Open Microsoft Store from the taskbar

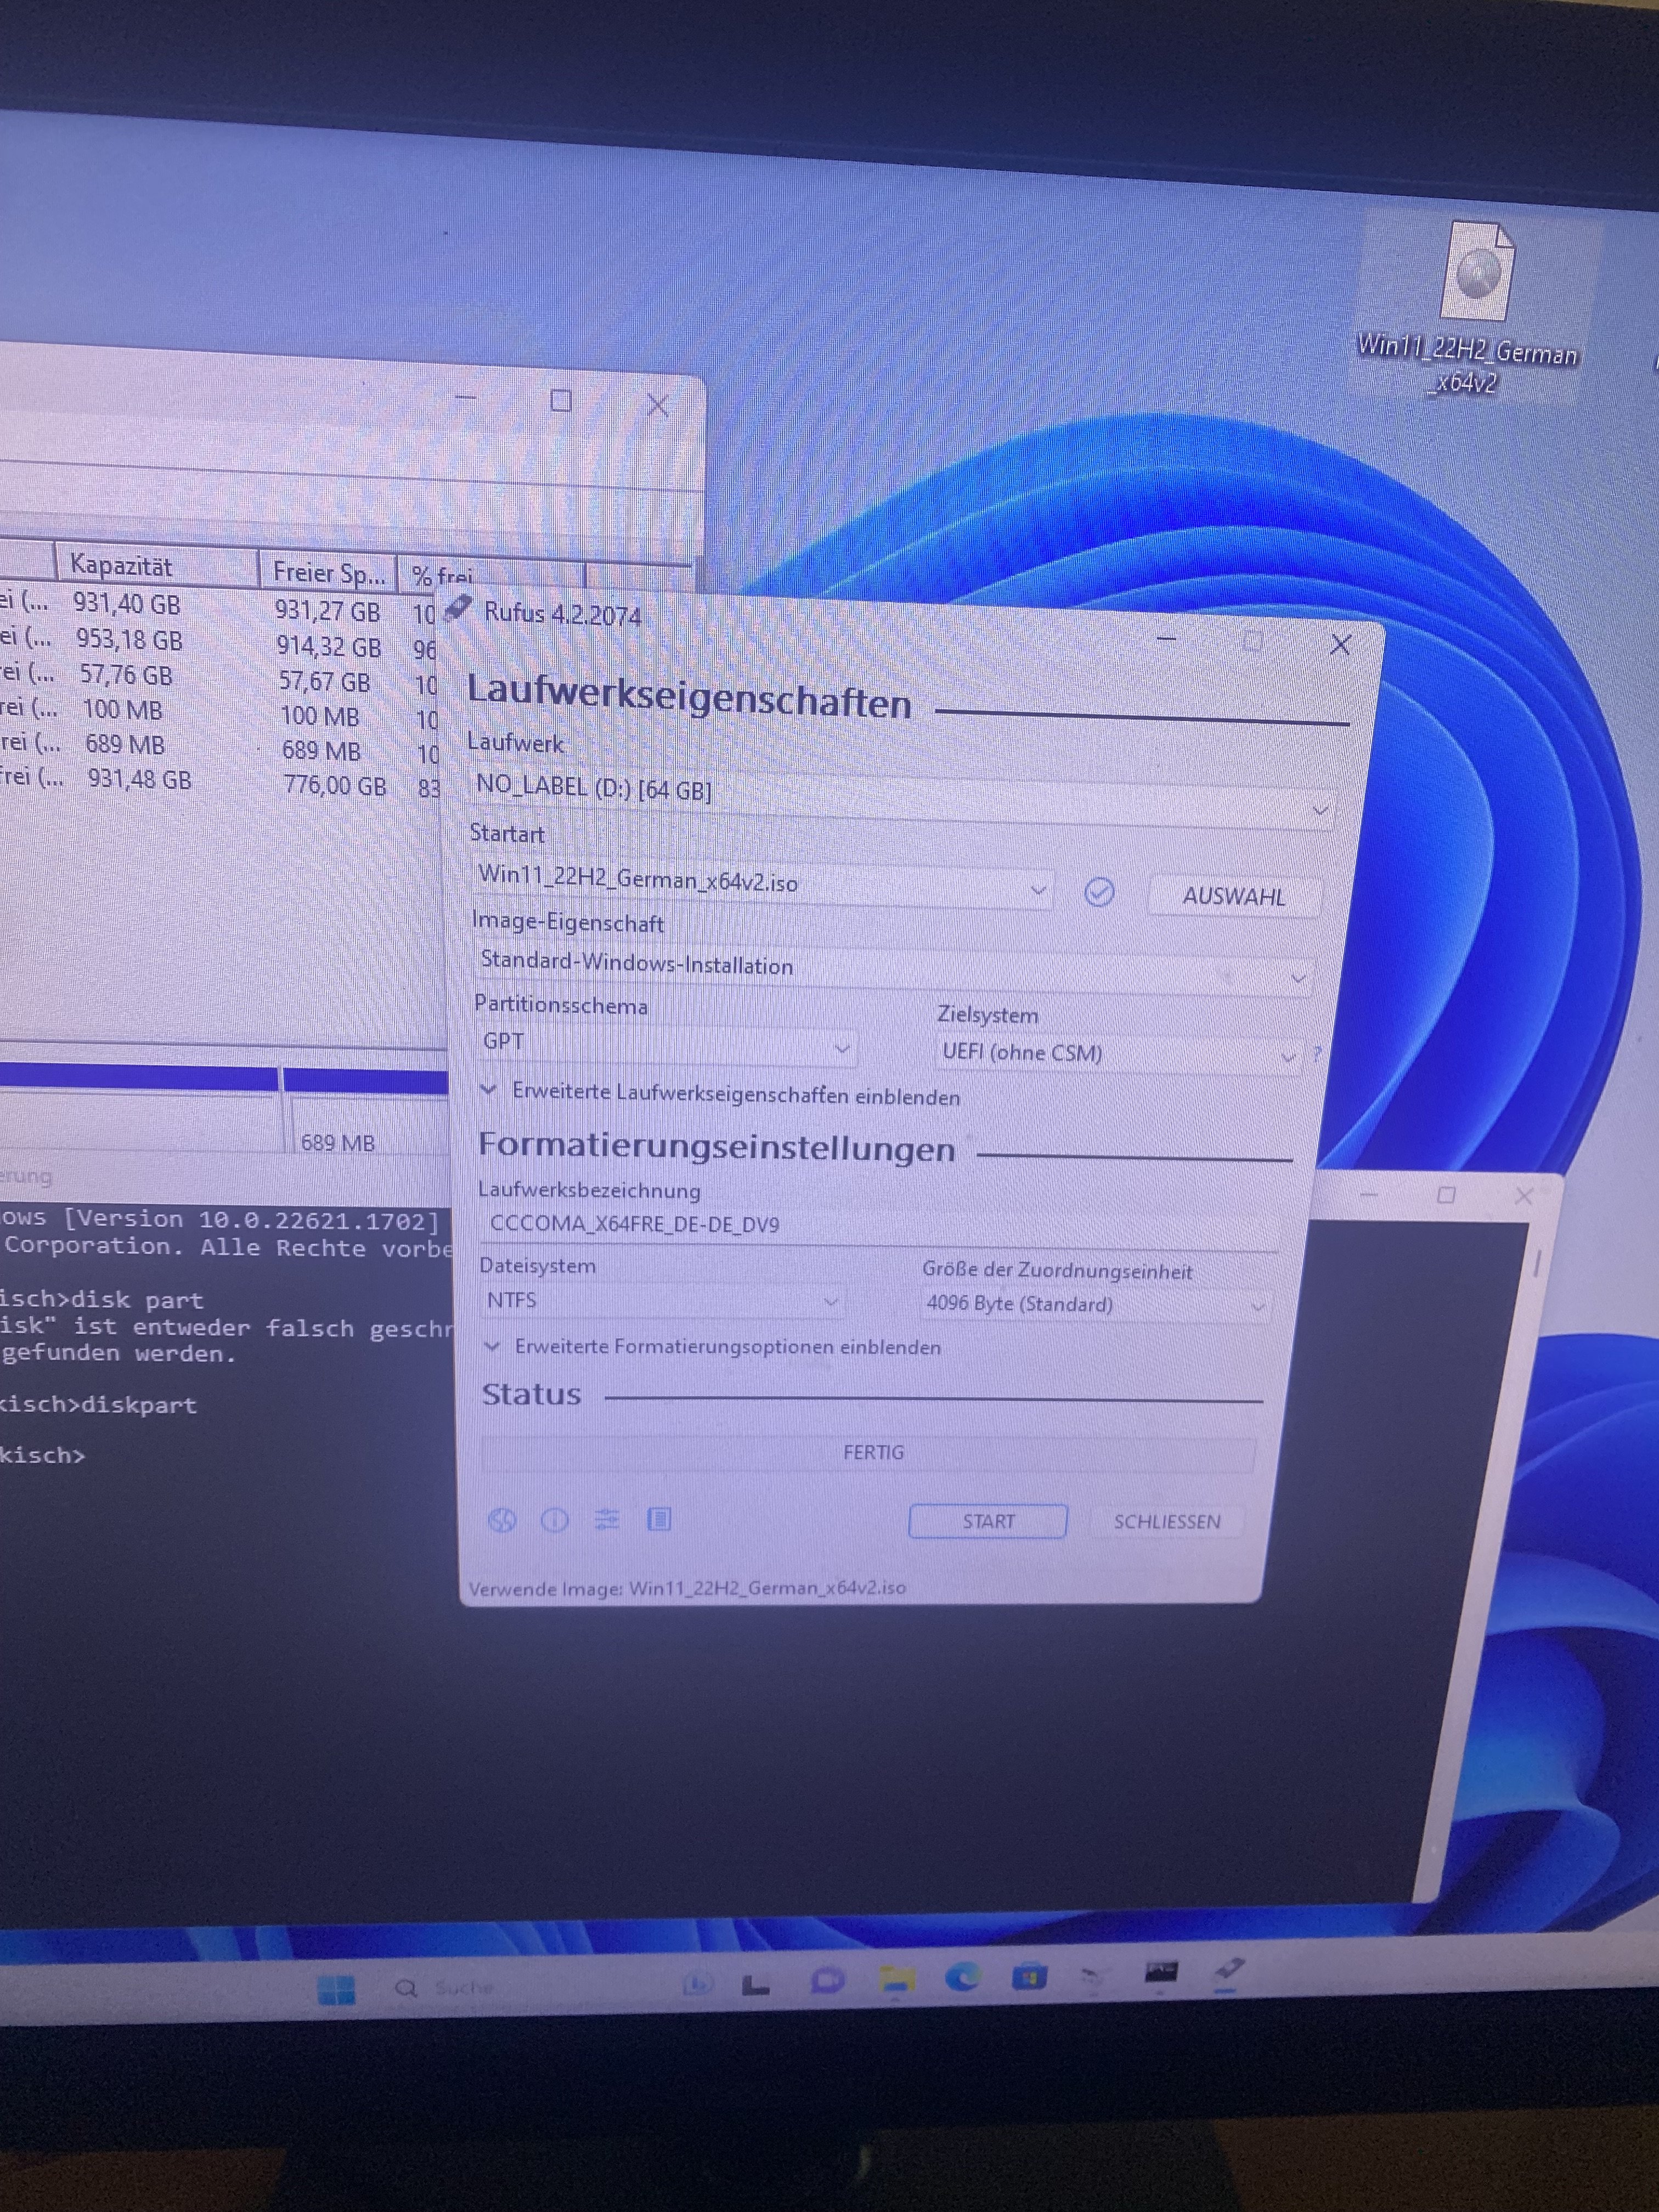click(x=1029, y=1977)
